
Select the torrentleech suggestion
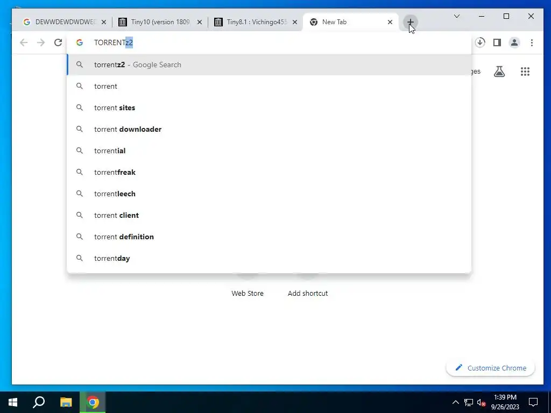click(x=269, y=194)
